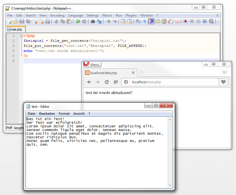Open the Language menu in Notepad++
This screenshot has height=195, width=236.
click(76, 15)
